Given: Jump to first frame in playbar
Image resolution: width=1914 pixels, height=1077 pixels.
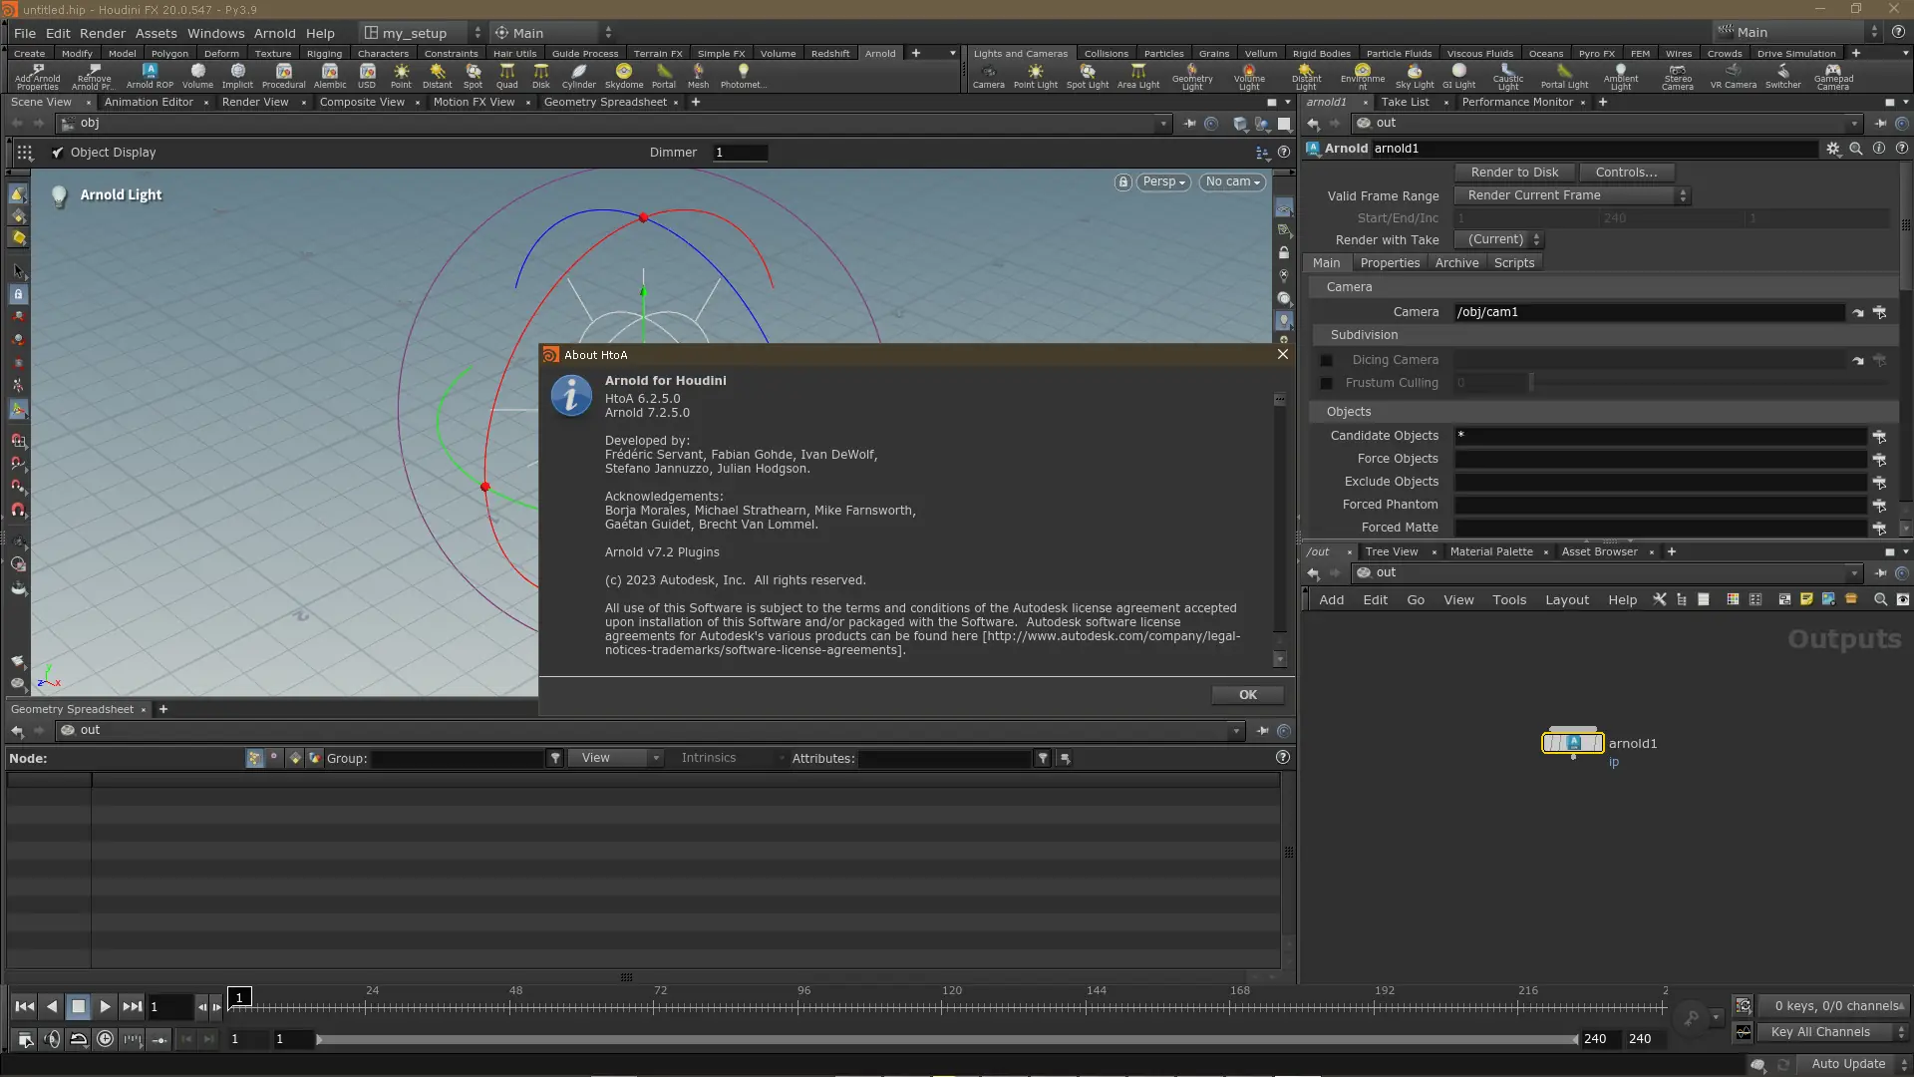Looking at the screenshot, I should pos(25,1006).
